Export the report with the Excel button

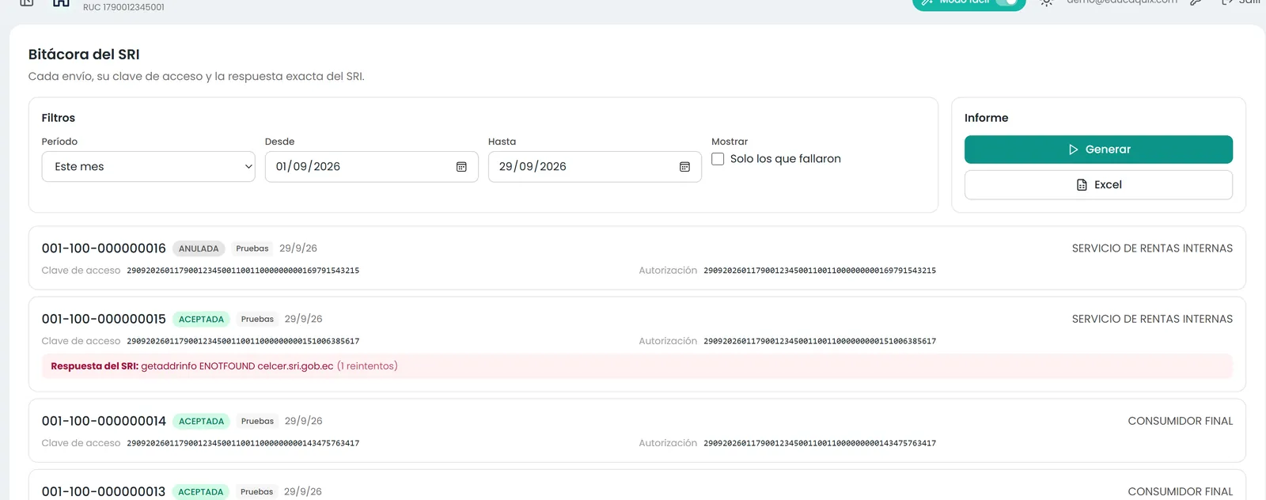pos(1098,185)
